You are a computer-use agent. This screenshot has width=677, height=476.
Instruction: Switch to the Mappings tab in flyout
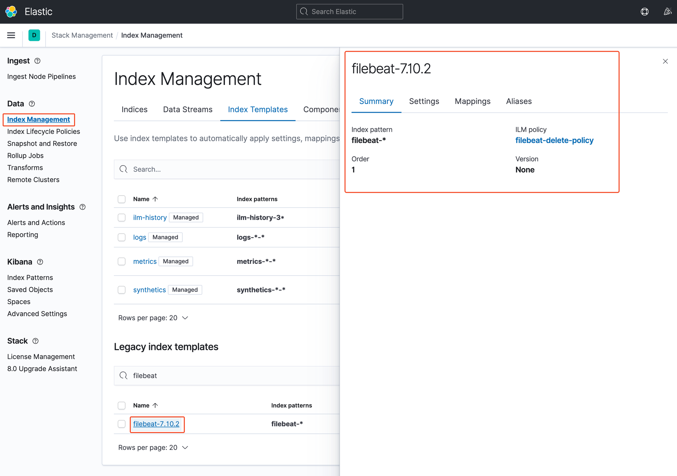coord(472,101)
